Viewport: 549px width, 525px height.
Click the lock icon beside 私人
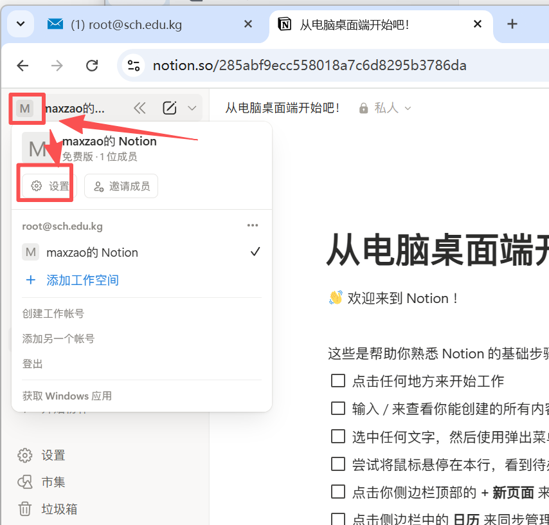364,108
